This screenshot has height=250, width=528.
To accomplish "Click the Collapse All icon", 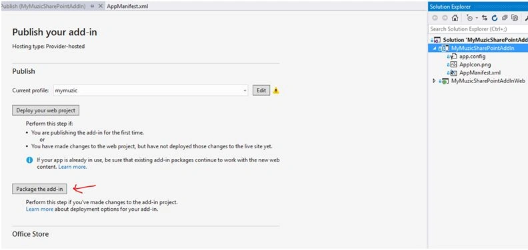I will pyautogui.click(x=505, y=18).
